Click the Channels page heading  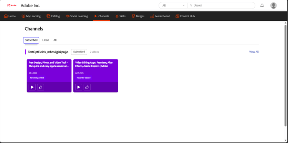click(x=34, y=29)
